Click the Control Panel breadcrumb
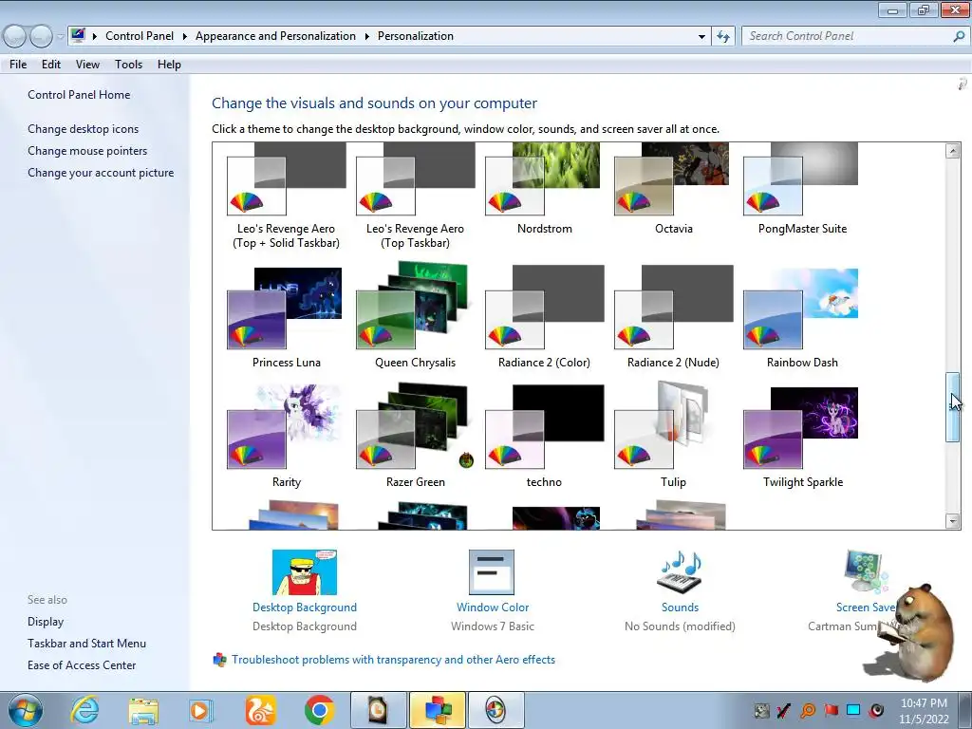The height and width of the screenshot is (729, 972). click(x=140, y=36)
